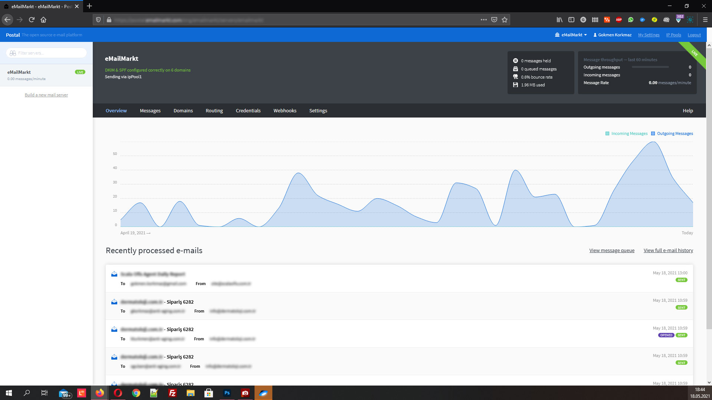Open Windows Task View
The width and height of the screenshot is (712, 400).
(x=45, y=393)
